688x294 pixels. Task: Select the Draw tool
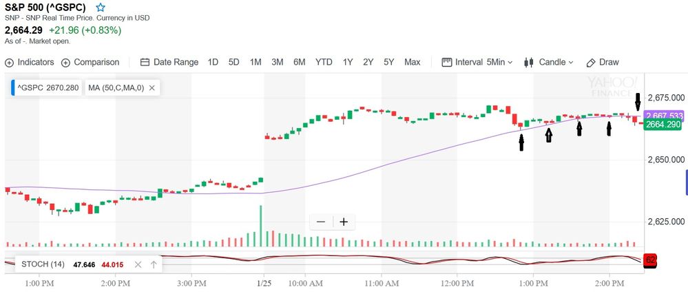coord(603,62)
